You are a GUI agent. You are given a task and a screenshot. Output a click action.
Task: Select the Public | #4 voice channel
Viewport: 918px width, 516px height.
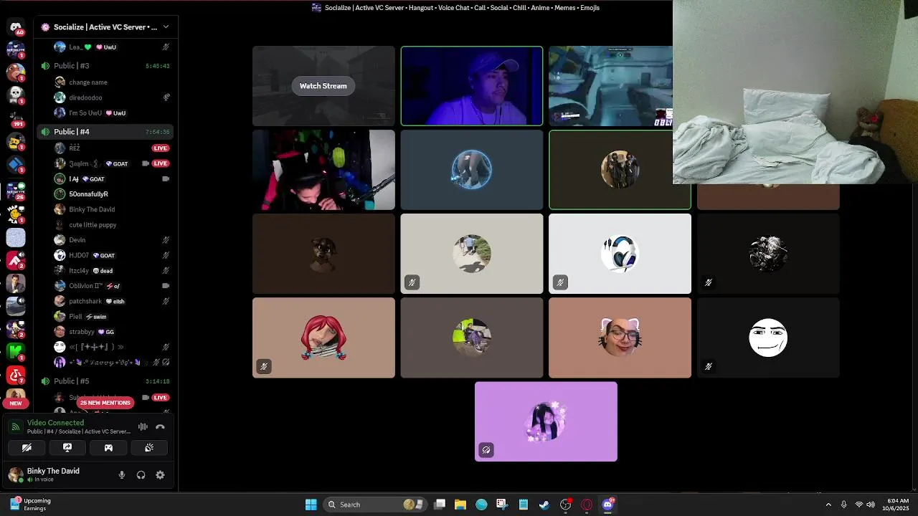point(105,132)
